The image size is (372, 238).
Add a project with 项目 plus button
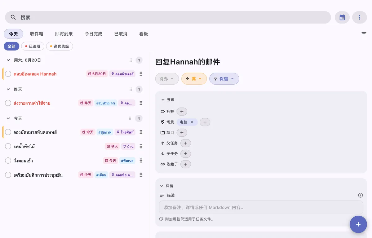[182, 133]
